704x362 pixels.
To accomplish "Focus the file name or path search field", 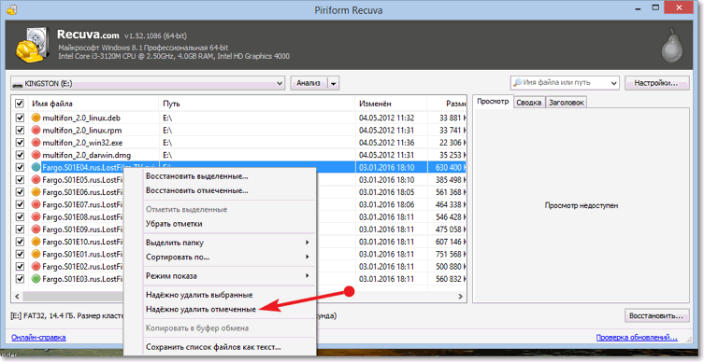I will point(566,83).
